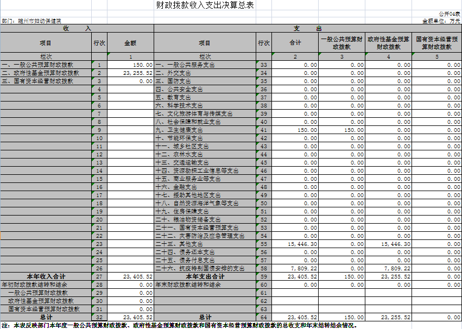
Task: Click the 金额单位：万元 label
Action: coord(441,21)
